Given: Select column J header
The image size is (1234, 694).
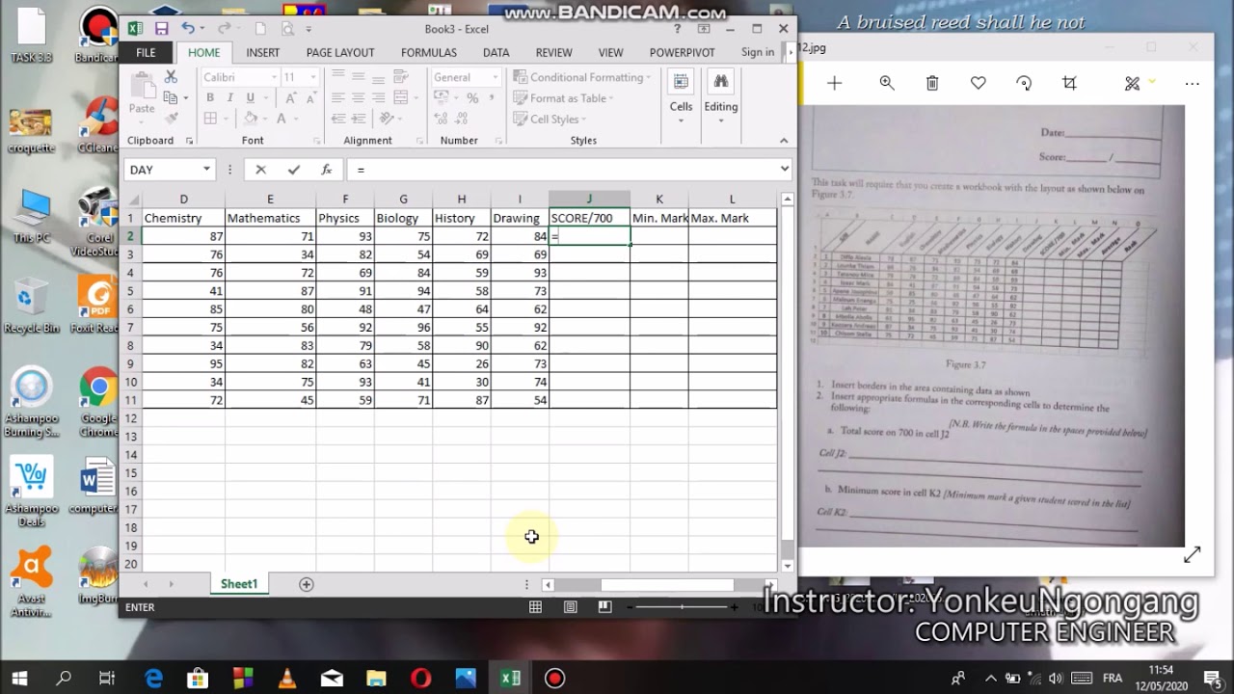Looking at the screenshot, I should pos(589,200).
